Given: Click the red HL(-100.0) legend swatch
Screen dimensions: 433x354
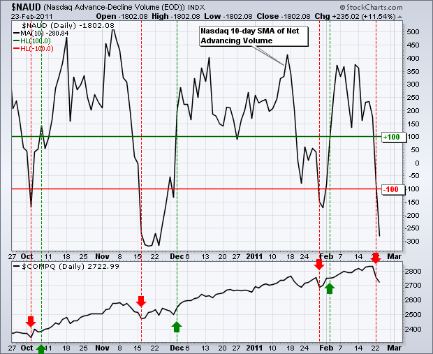Looking at the screenshot, I should pos(16,49).
